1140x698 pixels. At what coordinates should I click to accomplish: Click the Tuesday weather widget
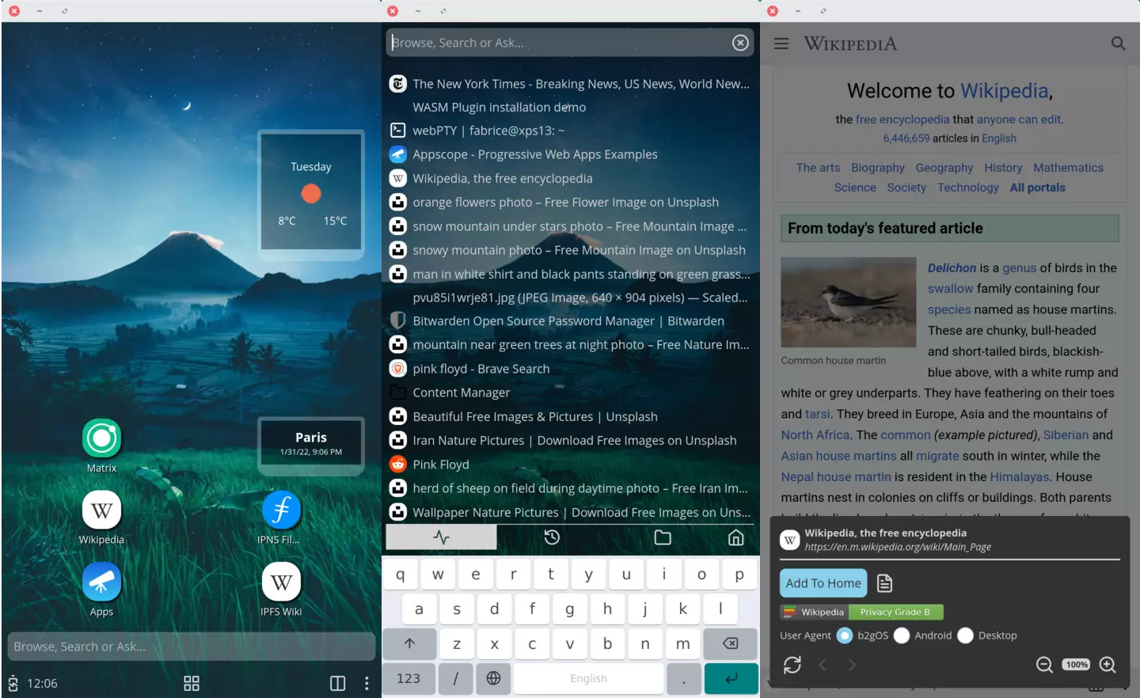(311, 195)
